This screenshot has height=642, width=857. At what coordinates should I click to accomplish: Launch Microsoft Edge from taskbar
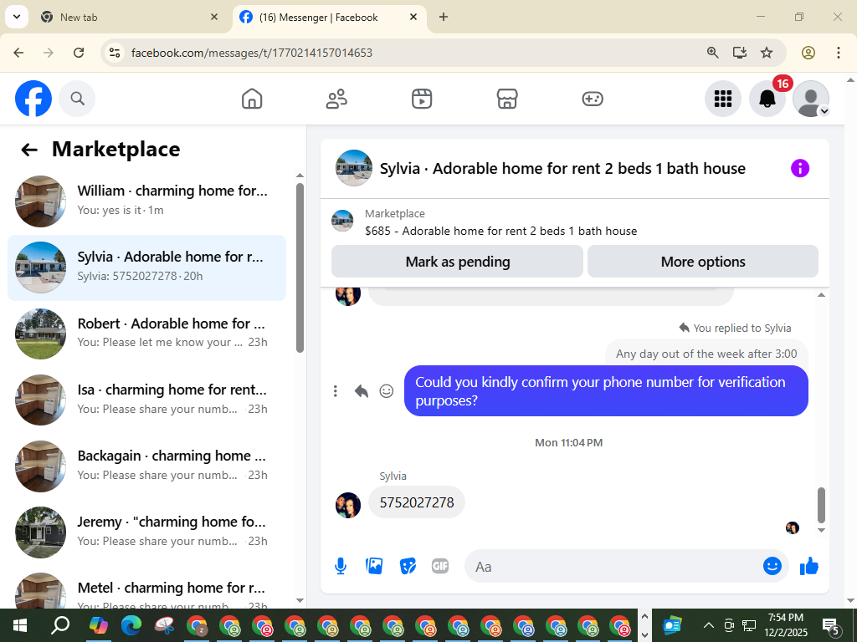[x=131, y=625]
